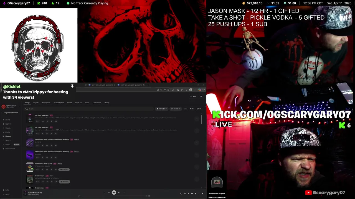
Task: Open more options for the 4:04 Mashup
Action: (197, 143)
